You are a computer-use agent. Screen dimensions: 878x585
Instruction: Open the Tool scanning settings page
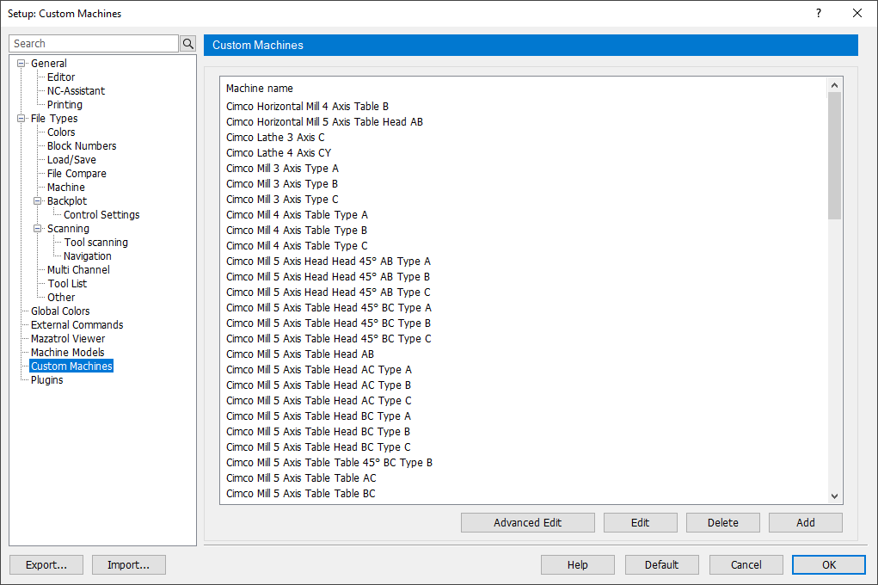coord(95,242)
